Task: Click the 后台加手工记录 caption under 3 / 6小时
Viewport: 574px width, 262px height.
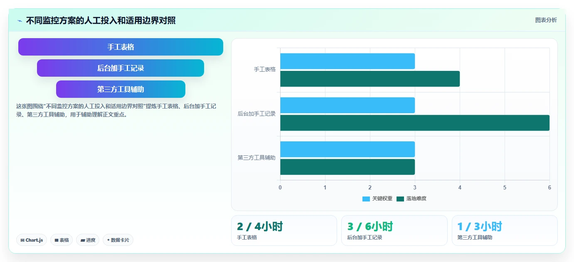Action: coord(365,238)
